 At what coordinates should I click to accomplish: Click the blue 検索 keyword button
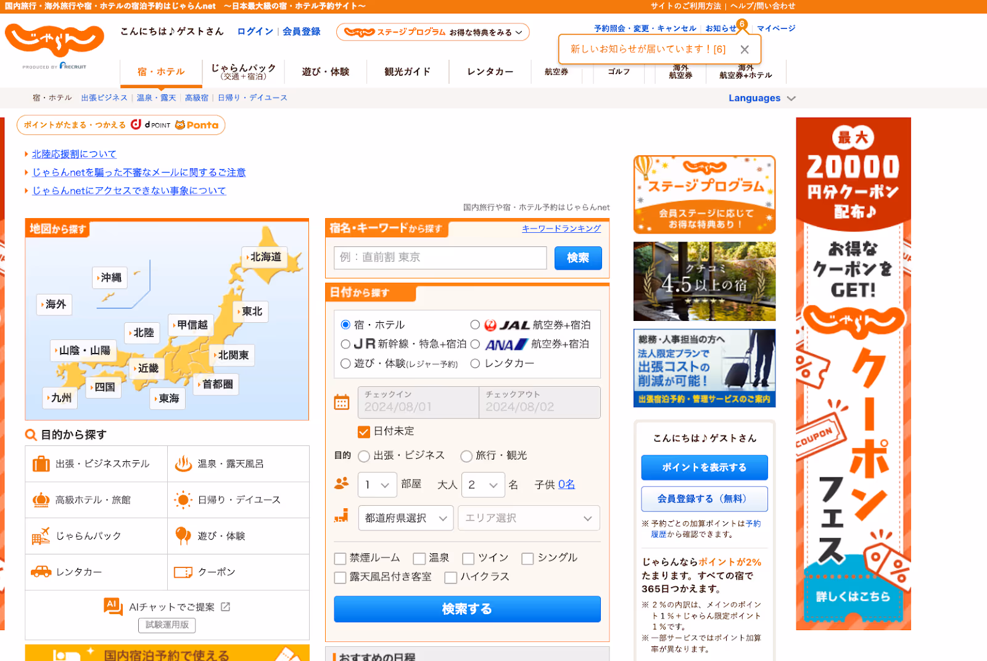click(x=578, y=258)
